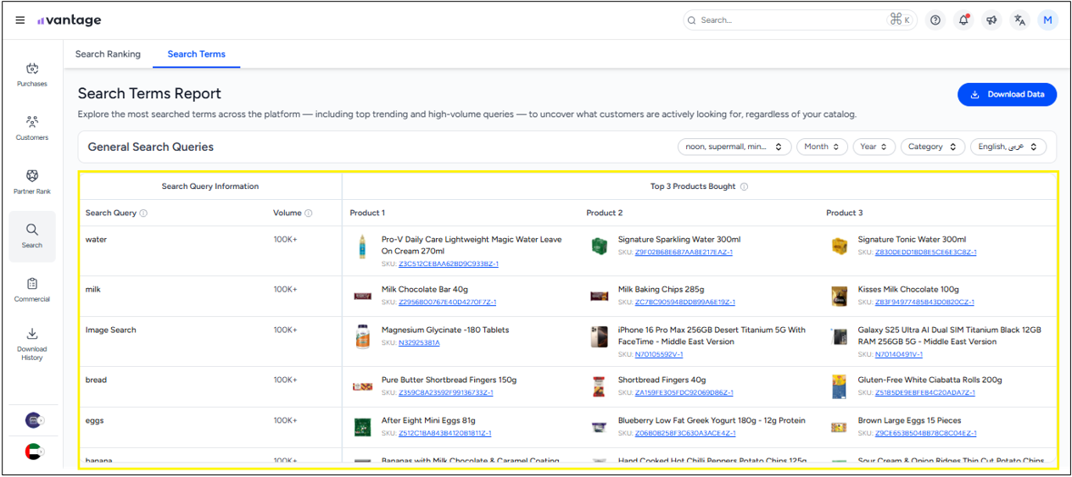Open the language translation icon
The width and height of the screenshot is (1072, 477).
pos(1019,20)
